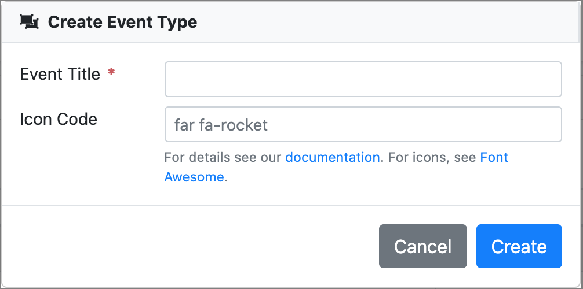
Task: Click the "Create Event Type" dialog heading
Action: tap(122, 22)
